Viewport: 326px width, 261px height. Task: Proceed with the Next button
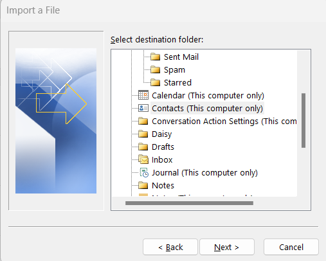click(227, 247)
